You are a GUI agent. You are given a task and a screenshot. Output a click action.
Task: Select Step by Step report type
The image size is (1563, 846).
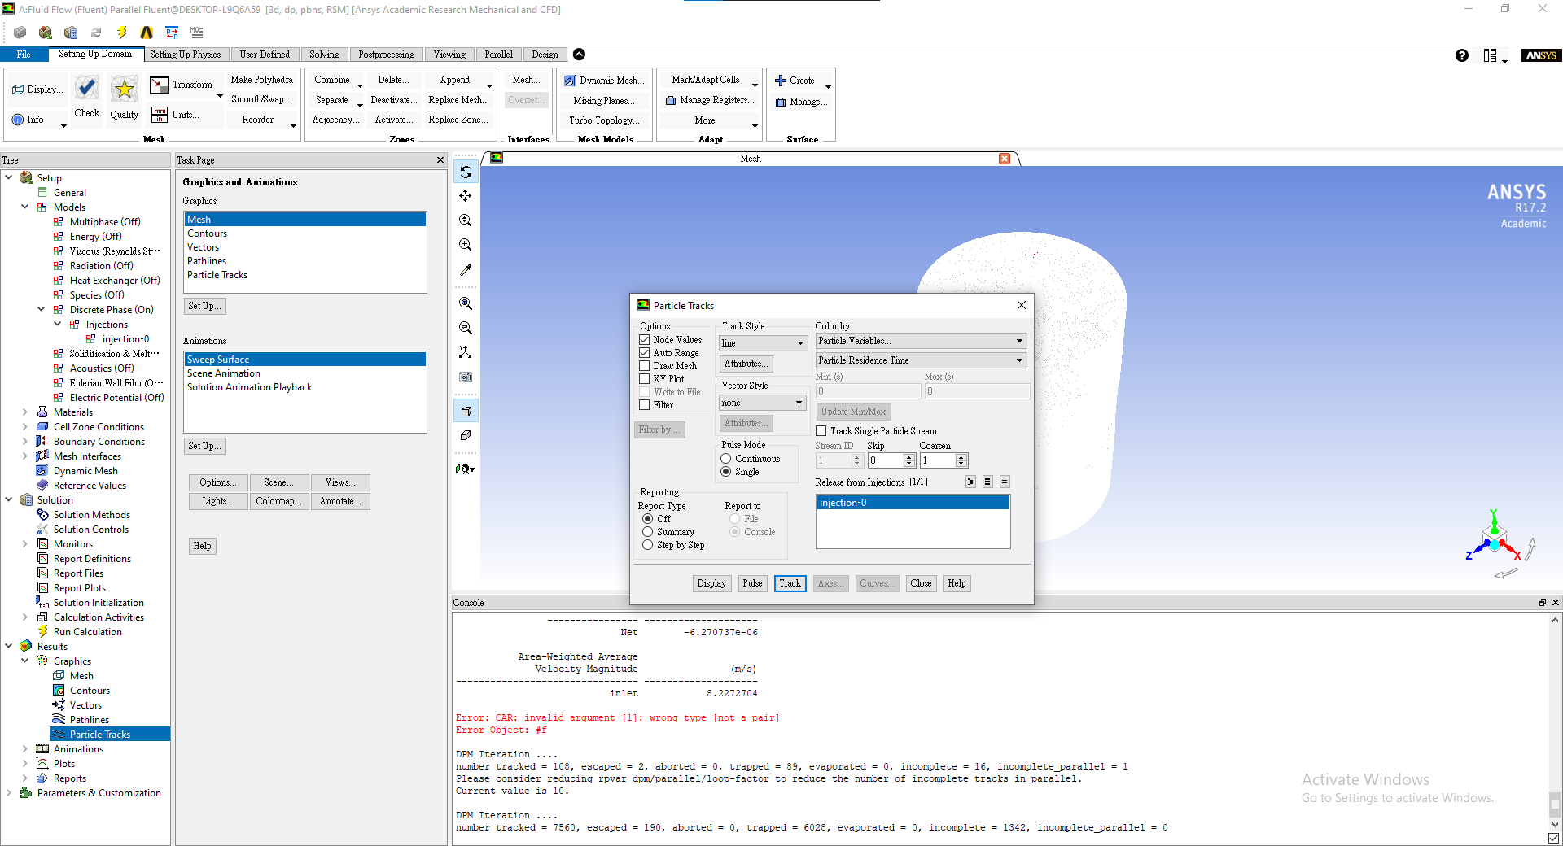(x=648, y=545)
